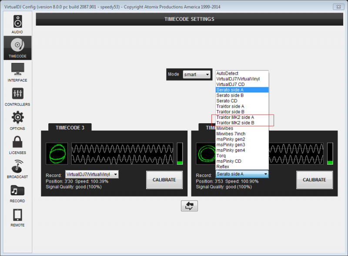Click 'Position: 3'53 Speed: 100.90%' text
Screen dimensions: 348x256
click(227, 181)
